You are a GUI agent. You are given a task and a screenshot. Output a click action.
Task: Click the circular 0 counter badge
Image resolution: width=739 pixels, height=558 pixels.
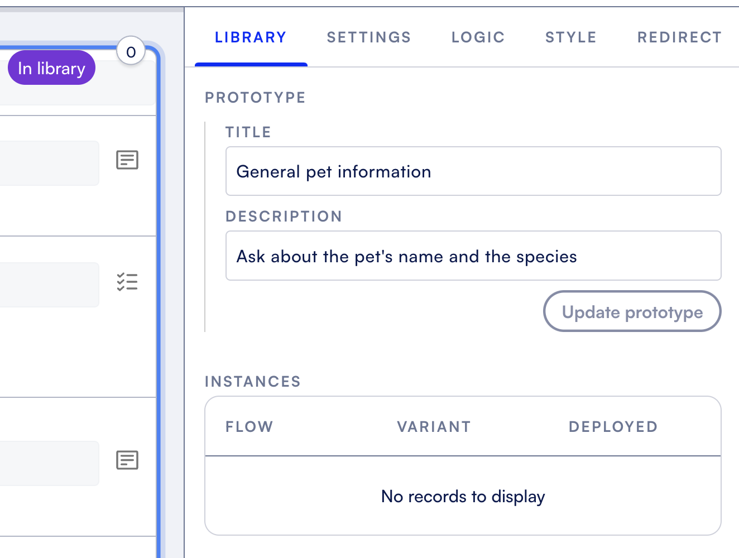(x=131, y=52)
